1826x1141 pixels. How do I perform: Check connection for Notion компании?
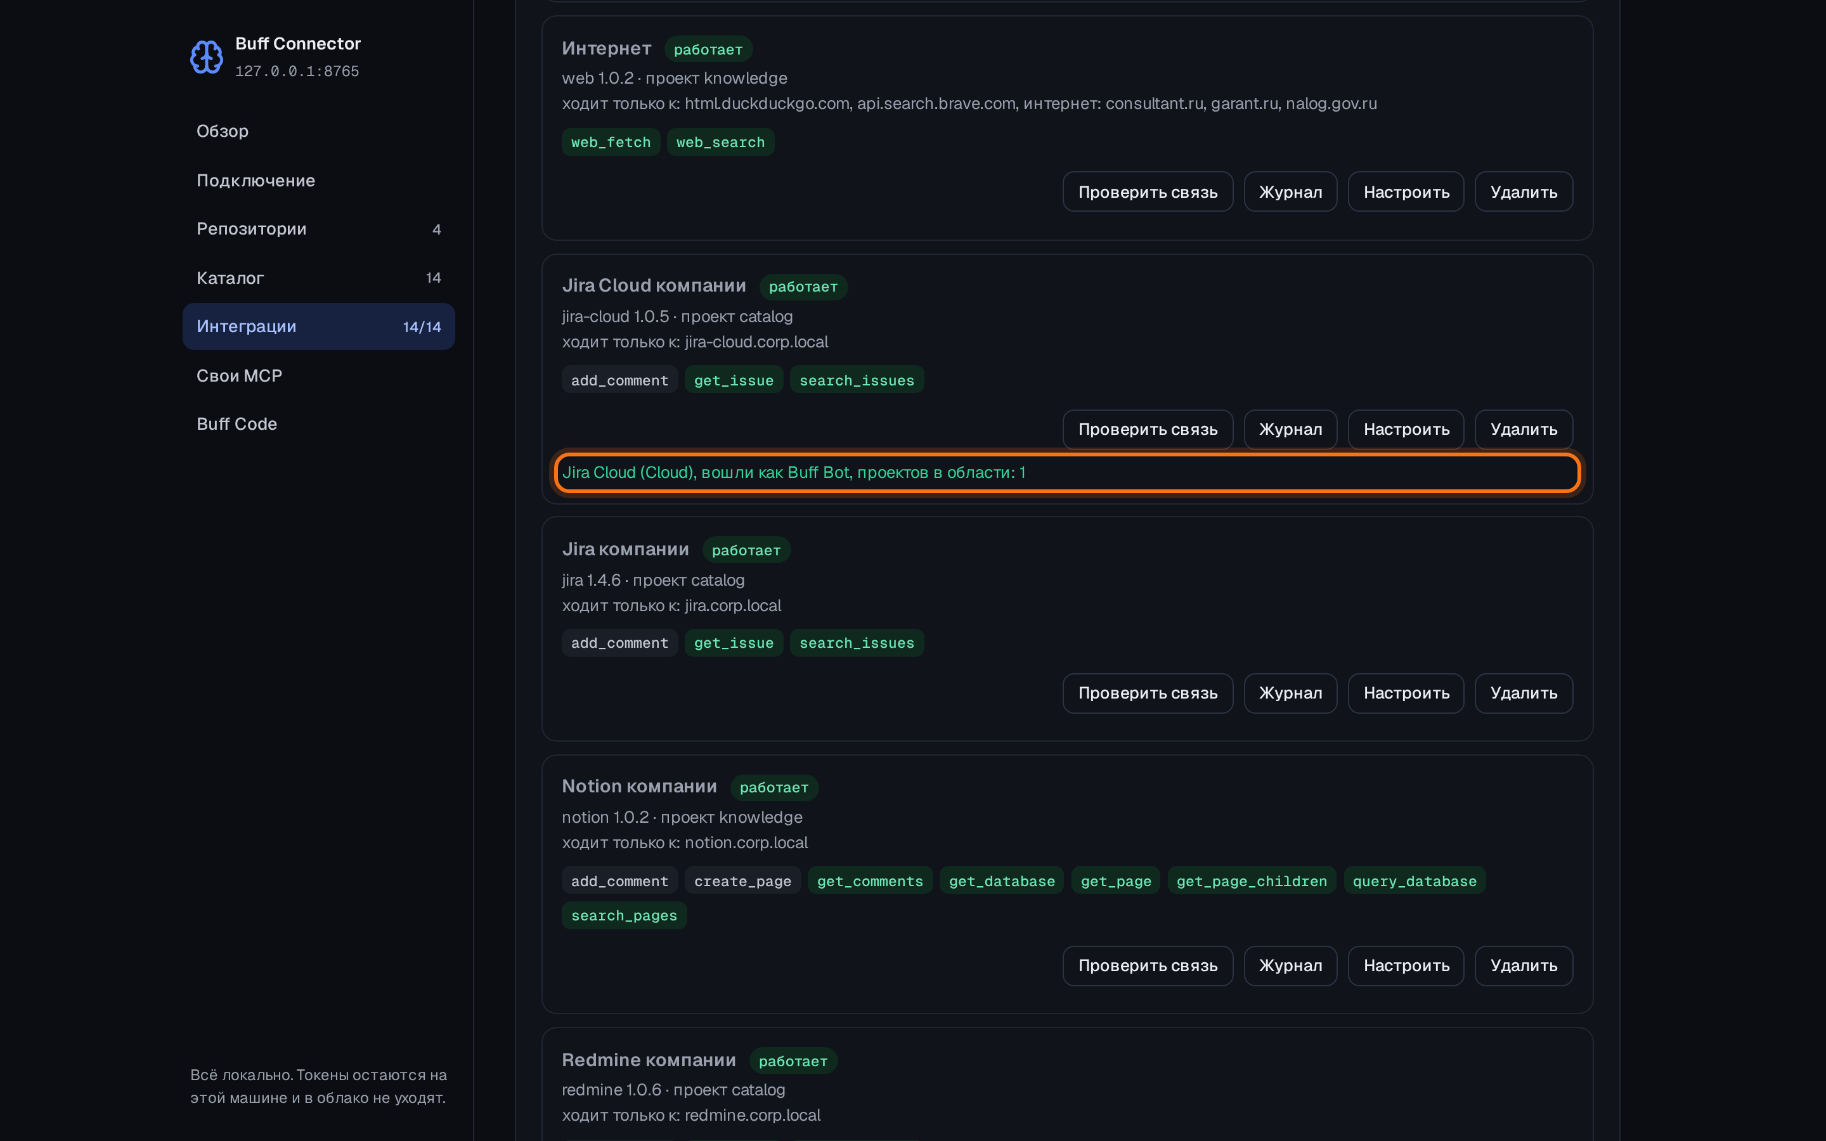point(1148,966)
